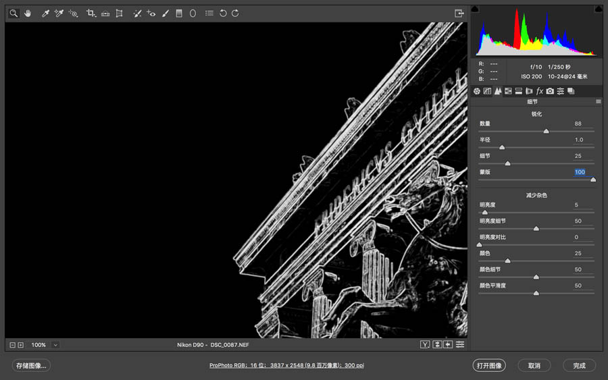This screenshot has height=380, width=608.
Task: Click the 完成 done button
Action: [x=579, y=366]
